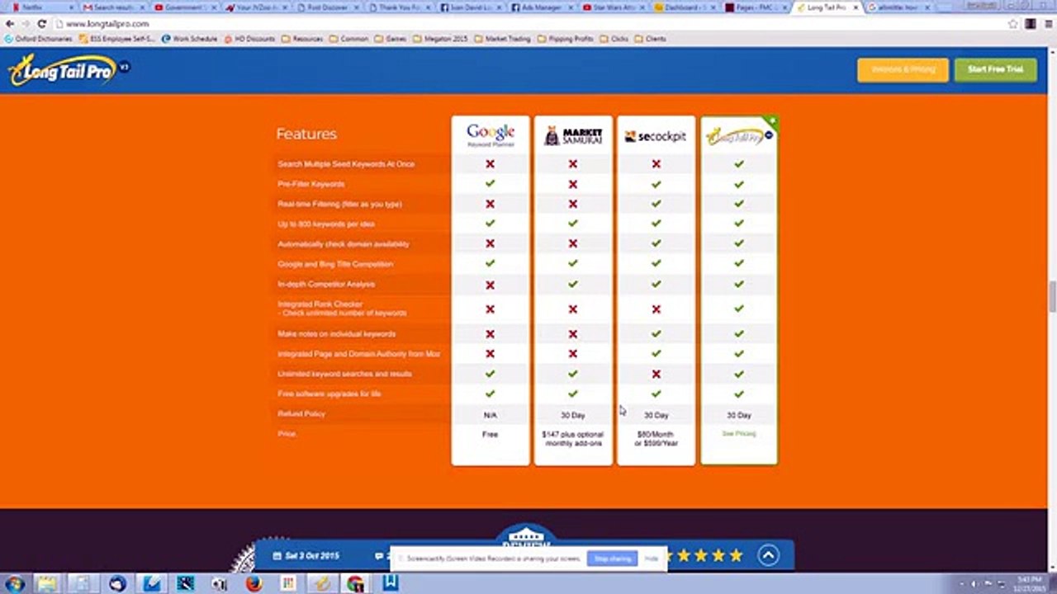
Task: Expand the Market Trading bookmarks folder
Action: (x=503, y=39)
